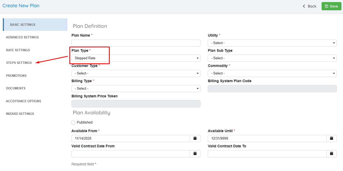Screen dimensions: 343x171
Task: Expand the Utility dropdown
Action: [x=272, y=43]
